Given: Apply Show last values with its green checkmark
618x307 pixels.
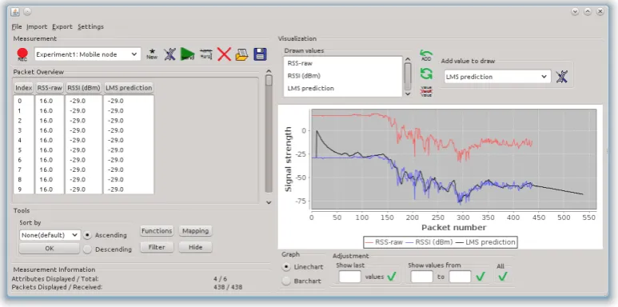Looking at the screenshot, I should [x=392, y=277].
